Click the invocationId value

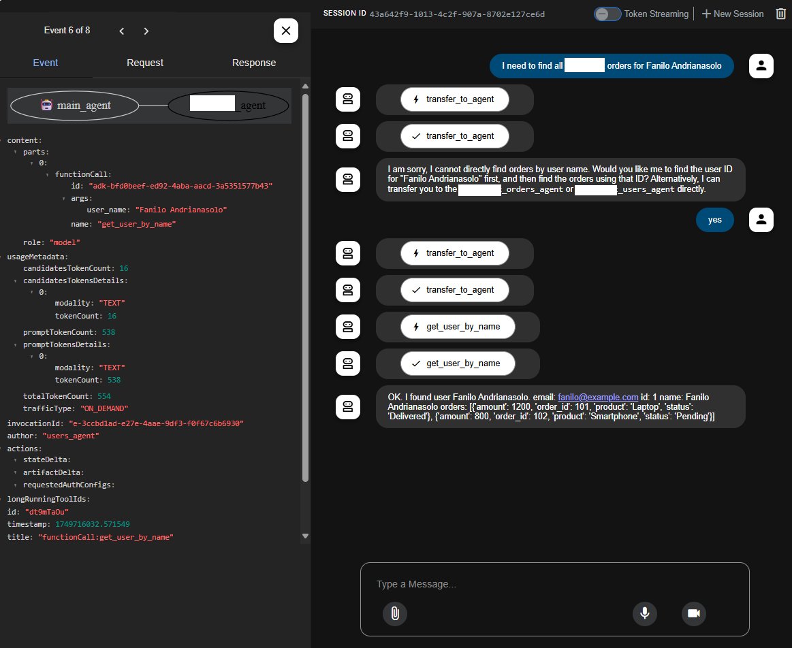pos(156,423)
